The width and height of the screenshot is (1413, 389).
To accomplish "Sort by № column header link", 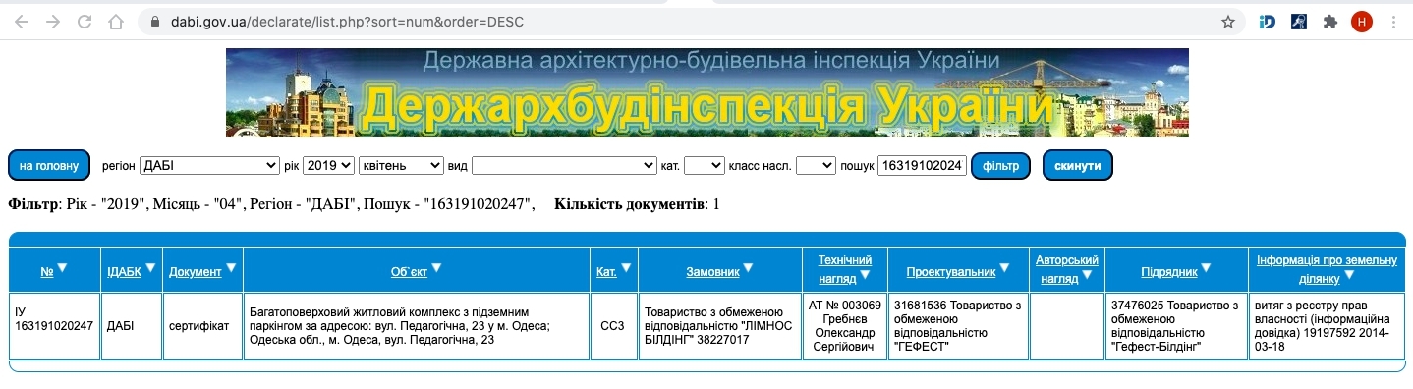I will (47, 271).
